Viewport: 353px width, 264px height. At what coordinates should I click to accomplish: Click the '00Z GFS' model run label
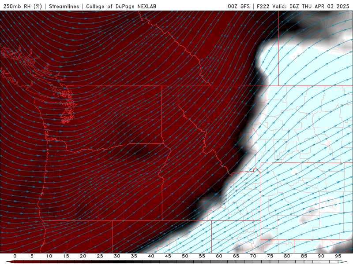(239, 6)
